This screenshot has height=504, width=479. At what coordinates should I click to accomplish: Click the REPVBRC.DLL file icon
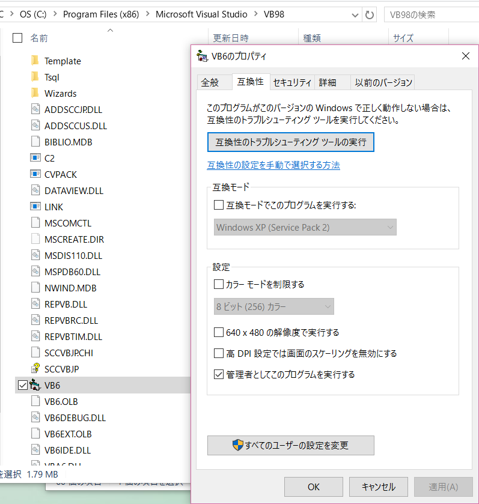coord(35,320)
